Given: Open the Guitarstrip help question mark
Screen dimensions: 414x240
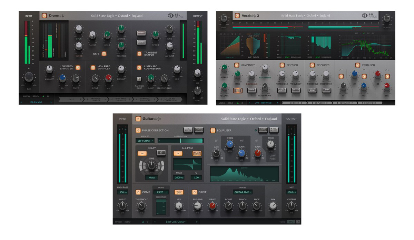Looking at the screenshot, I should (298, 222).
